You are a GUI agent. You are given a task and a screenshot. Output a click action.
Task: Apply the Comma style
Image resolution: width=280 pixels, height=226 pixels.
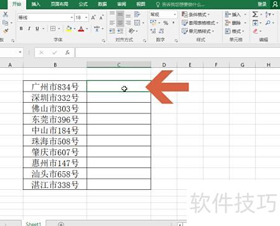174,23
